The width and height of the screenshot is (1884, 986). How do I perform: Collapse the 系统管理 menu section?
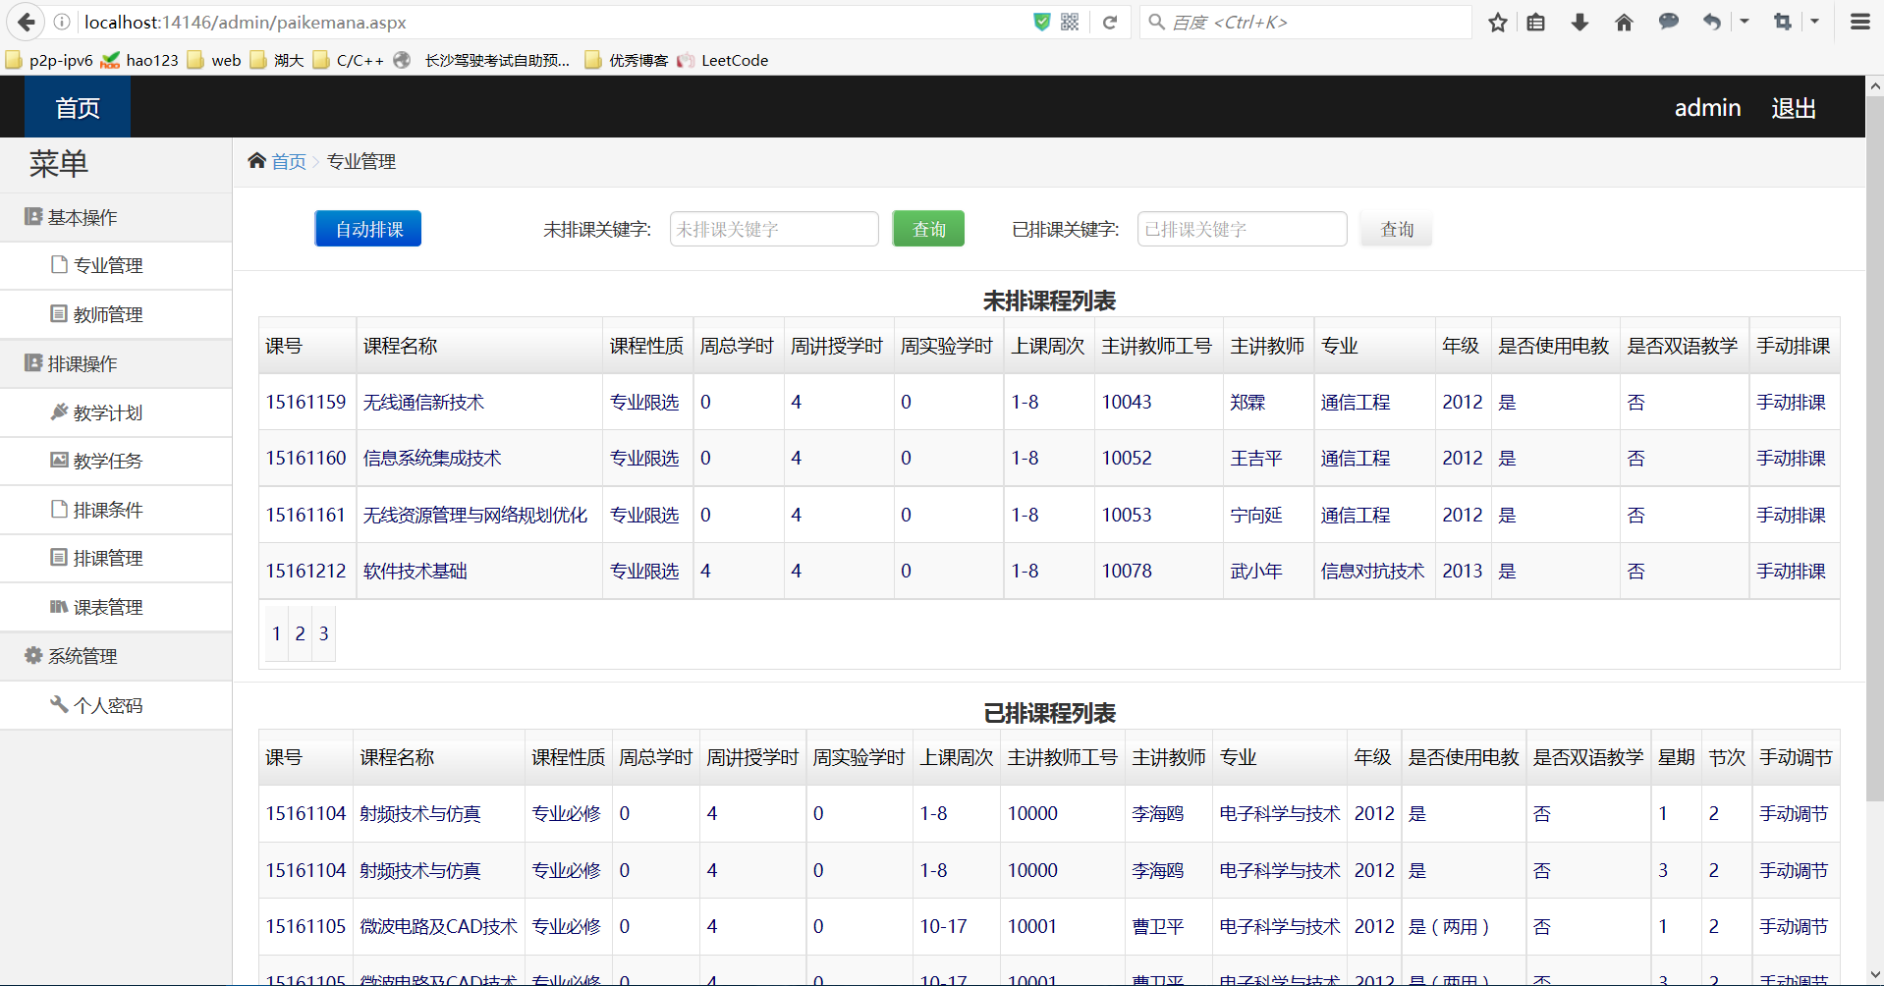(x=116, y=656)
